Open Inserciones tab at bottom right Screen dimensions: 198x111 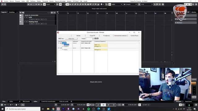pos(188,101)
